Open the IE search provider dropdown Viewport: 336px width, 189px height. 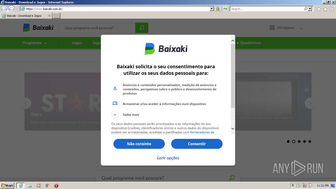[310, 9]
